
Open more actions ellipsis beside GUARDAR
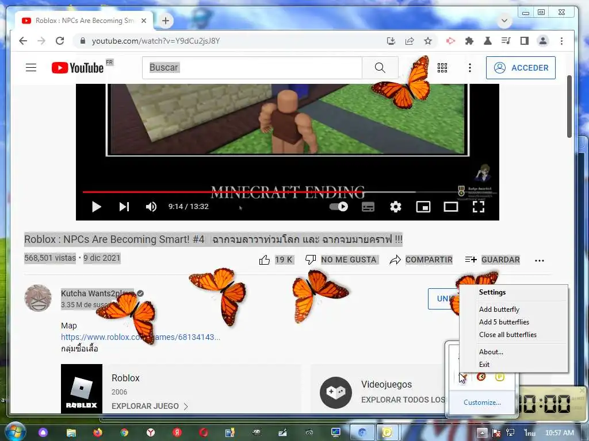(540, 260)
